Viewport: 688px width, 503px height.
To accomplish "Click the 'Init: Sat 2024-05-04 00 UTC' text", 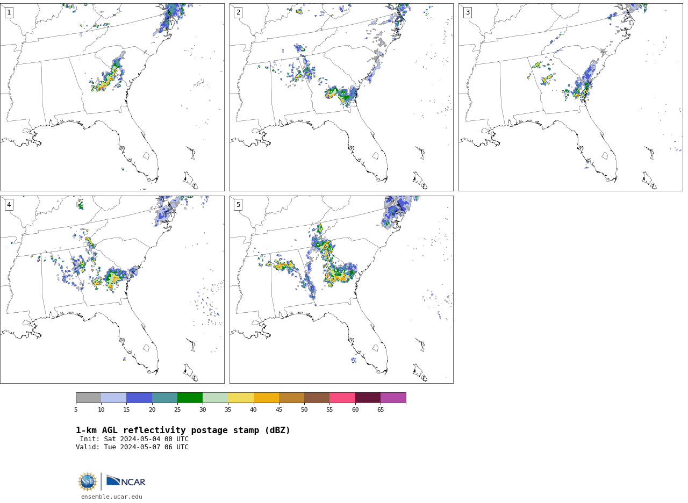I will pyautogui.click(x=134, y=439).
